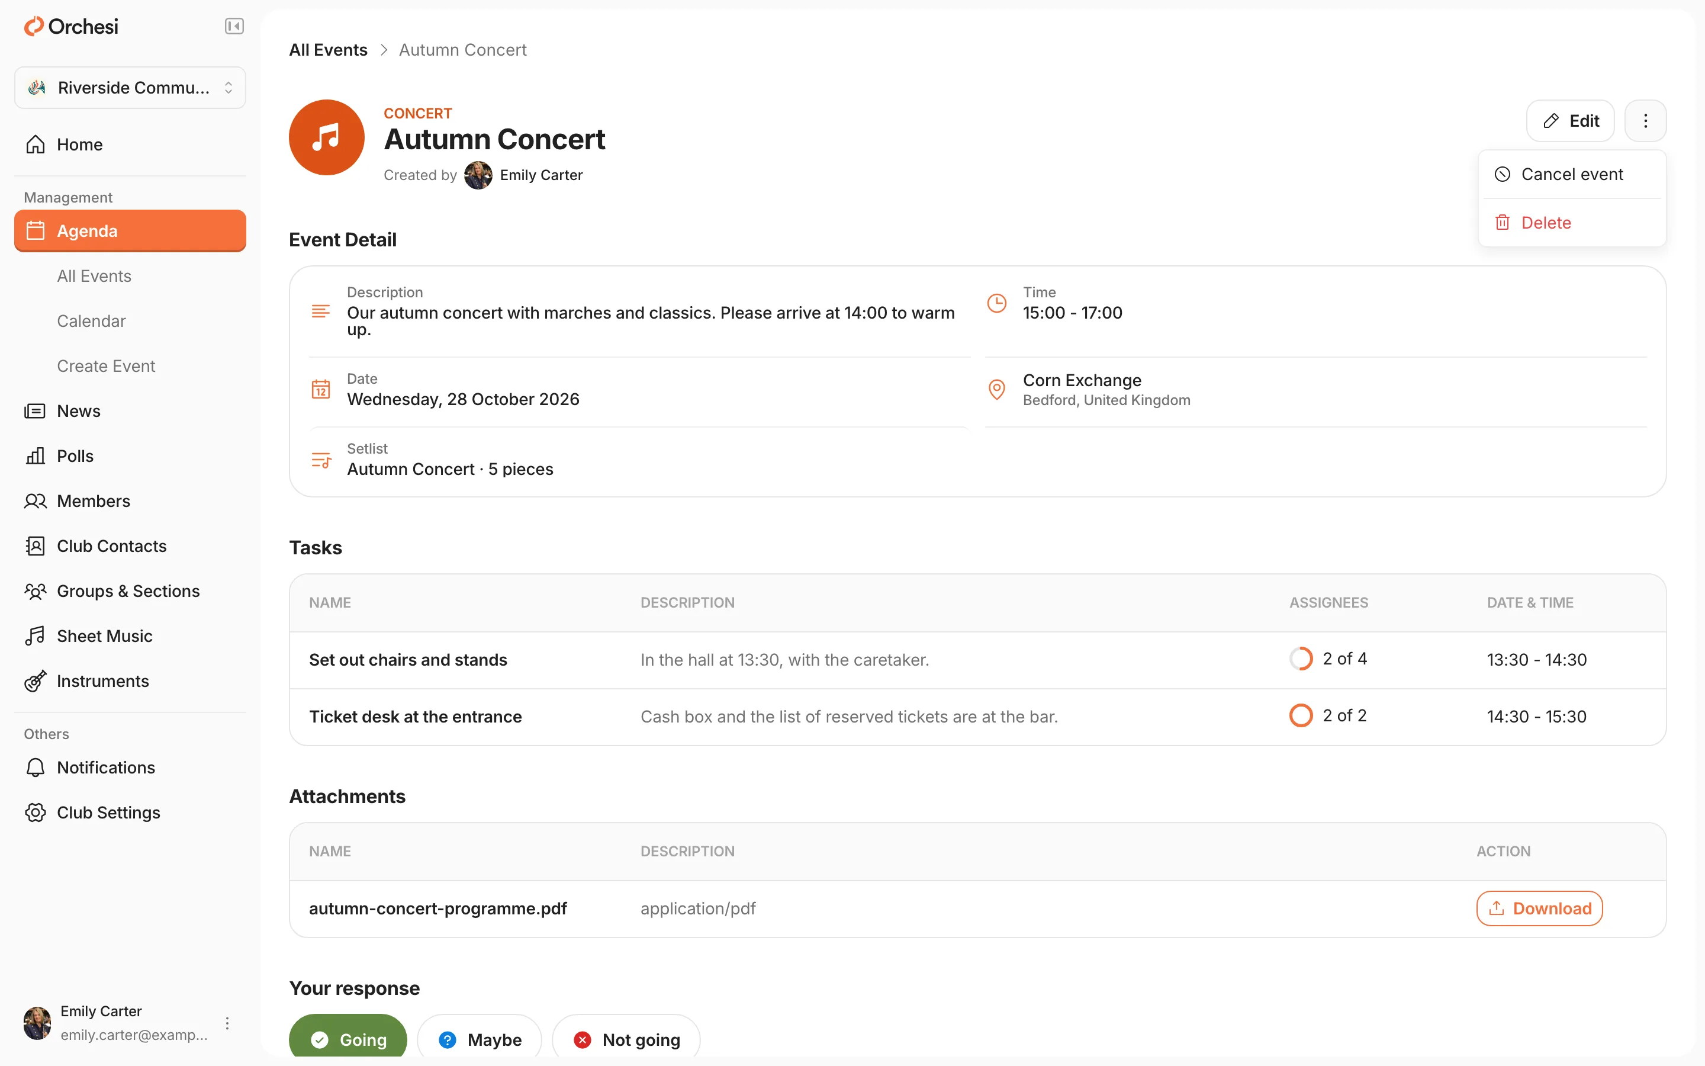Click the orange concert music icon

click(327, 137)
